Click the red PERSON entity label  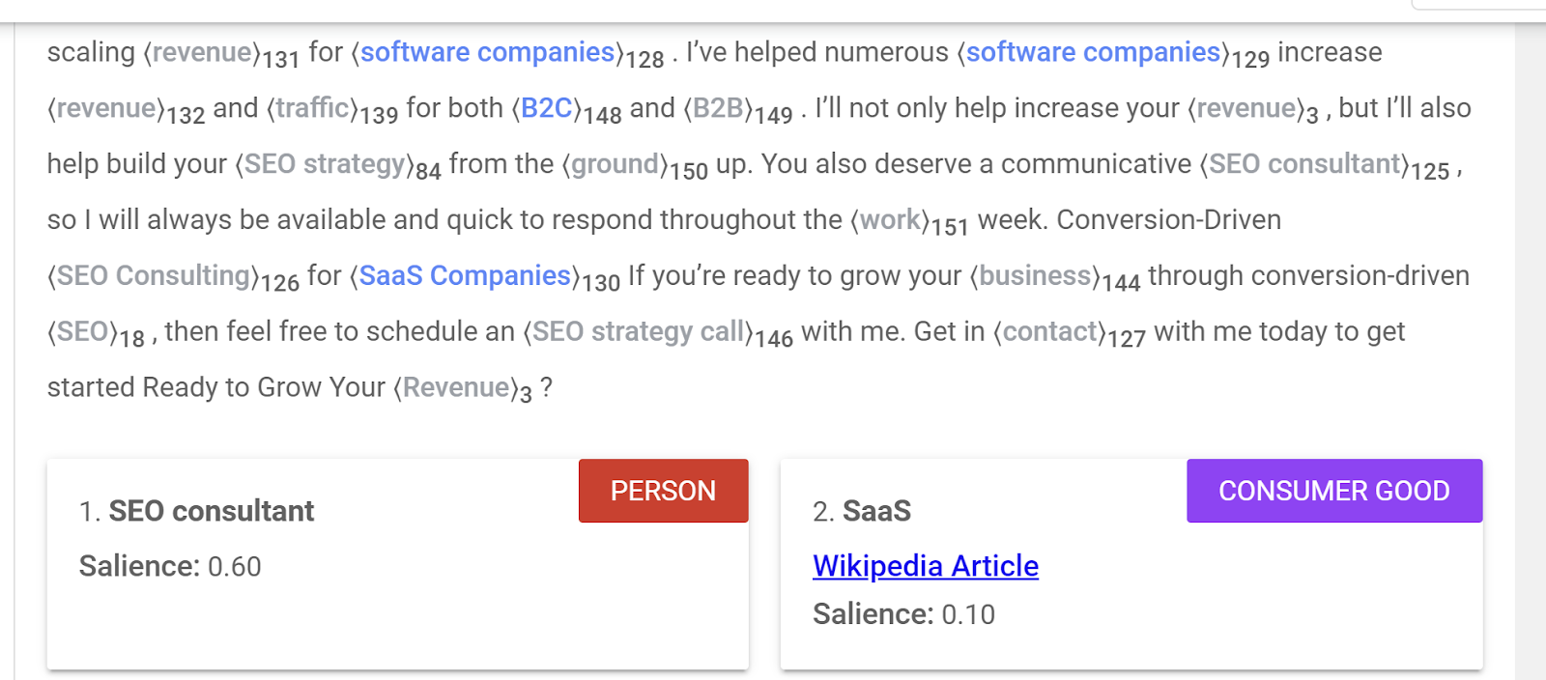(663, 491)
